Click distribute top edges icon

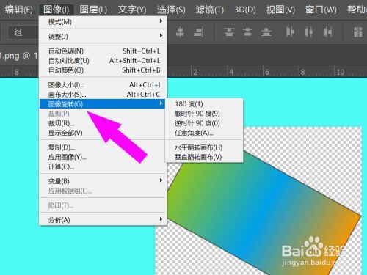click(x=229, y=32)
